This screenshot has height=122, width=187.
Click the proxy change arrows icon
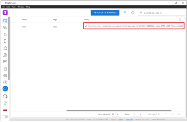pyautogui.click(x=86, y=26)
